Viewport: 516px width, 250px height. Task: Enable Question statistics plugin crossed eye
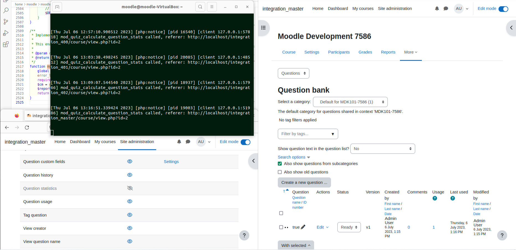pos(130,188)
